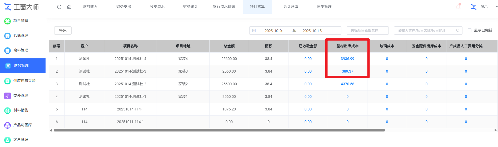Open 产成品人工费用分摊 0 for 测试杜-1
Image resolution: width=498 pixels, height=147 pixels.
tap(466, 97)
